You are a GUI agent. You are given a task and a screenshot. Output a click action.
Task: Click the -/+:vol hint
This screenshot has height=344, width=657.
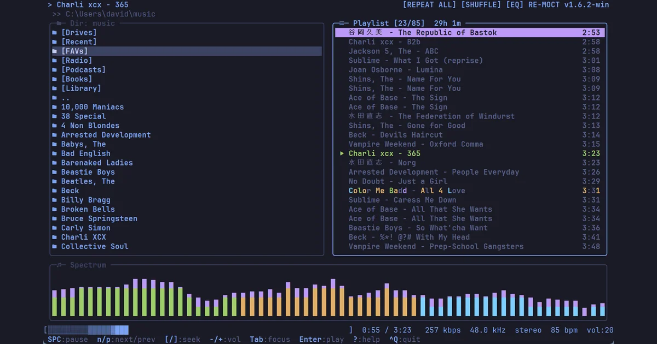[225, 340]
